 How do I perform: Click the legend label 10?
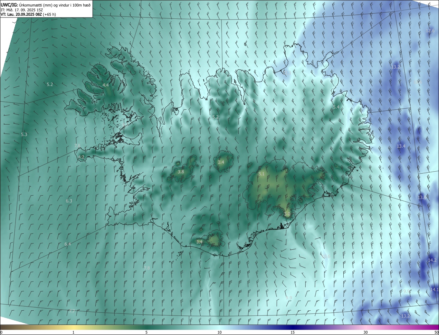click(x=219, y=333)
